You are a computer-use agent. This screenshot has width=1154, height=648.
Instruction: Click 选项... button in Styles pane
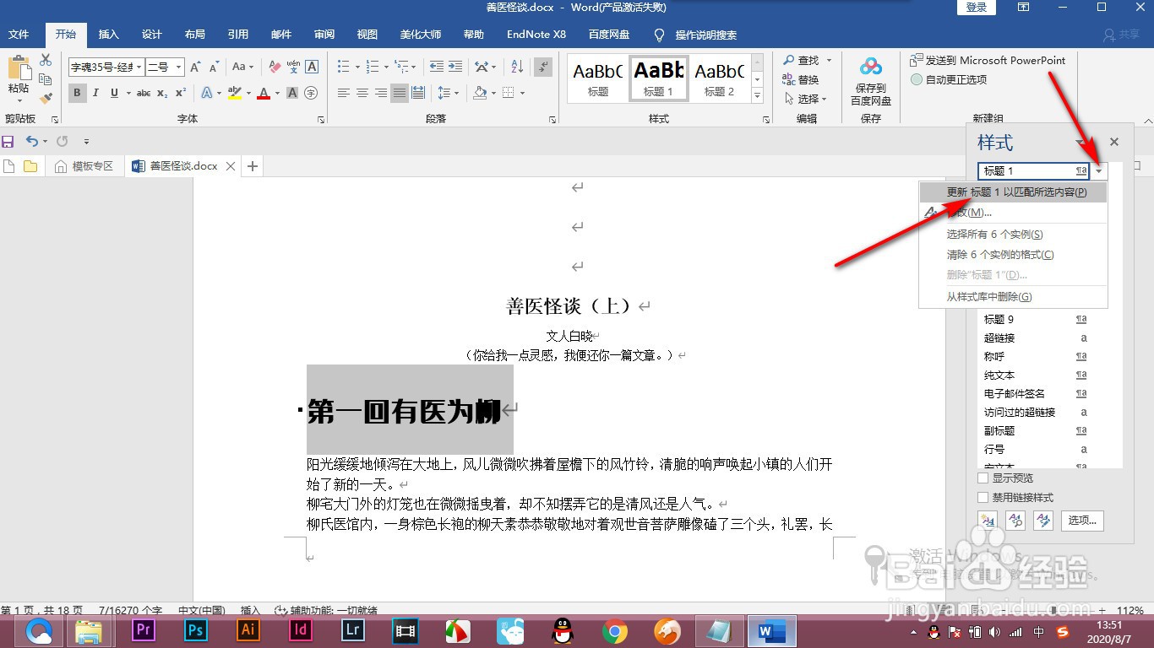[1082, 521]
